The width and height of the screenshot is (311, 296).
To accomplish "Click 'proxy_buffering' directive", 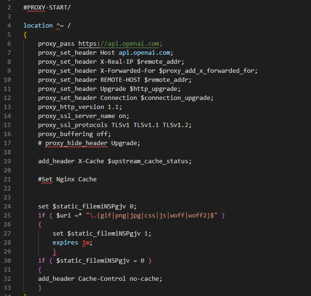I will click(65, 134).
